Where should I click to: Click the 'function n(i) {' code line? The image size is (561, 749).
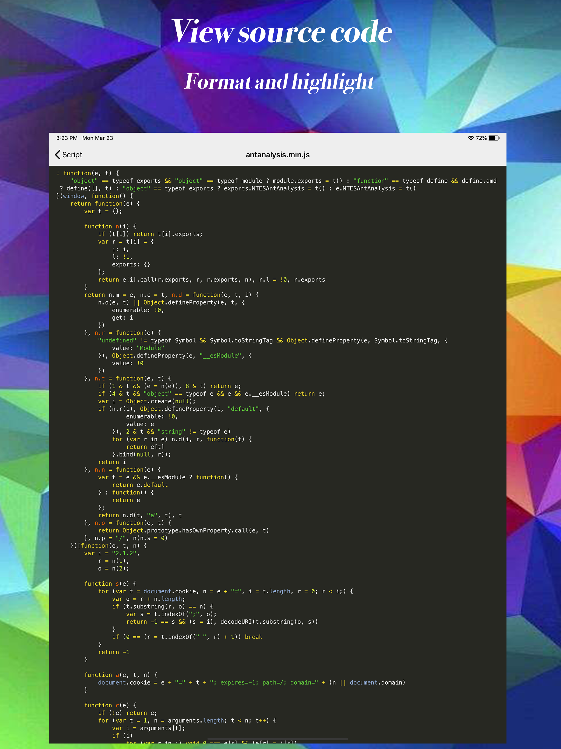coord(110,226)
